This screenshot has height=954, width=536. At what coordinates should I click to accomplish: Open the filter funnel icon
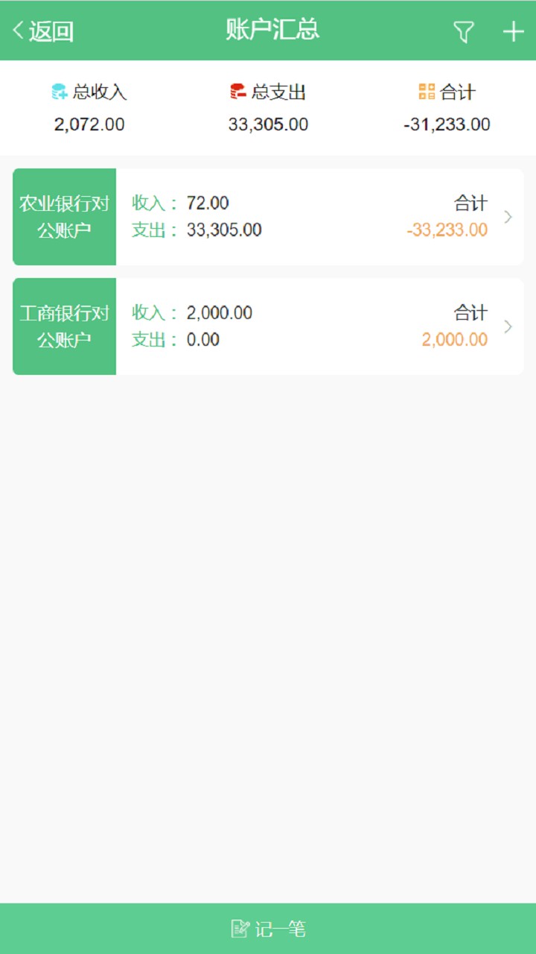tap(464, 31)
